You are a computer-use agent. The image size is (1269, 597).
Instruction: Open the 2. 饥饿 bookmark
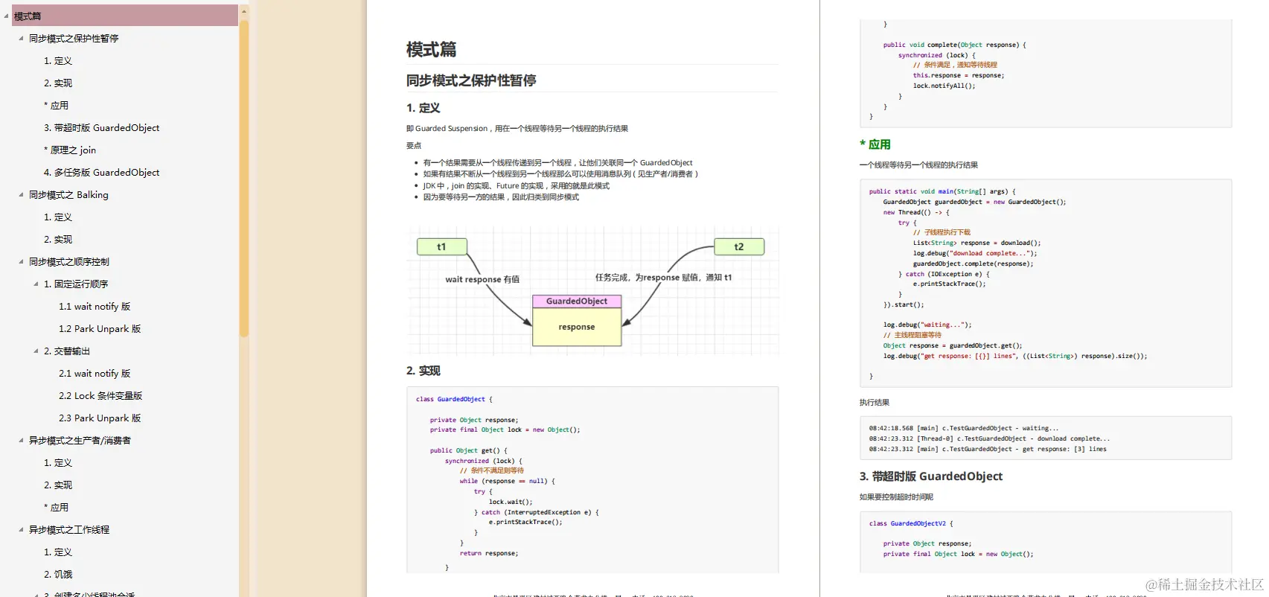click(x=58, y=574)
